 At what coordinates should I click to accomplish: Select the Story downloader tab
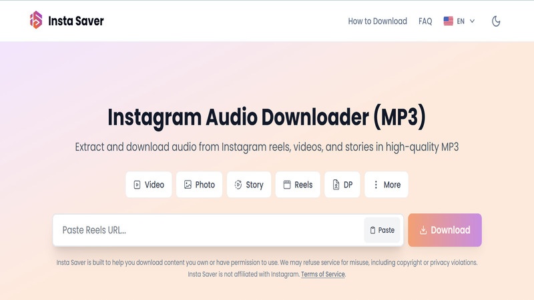coord(249,185)
